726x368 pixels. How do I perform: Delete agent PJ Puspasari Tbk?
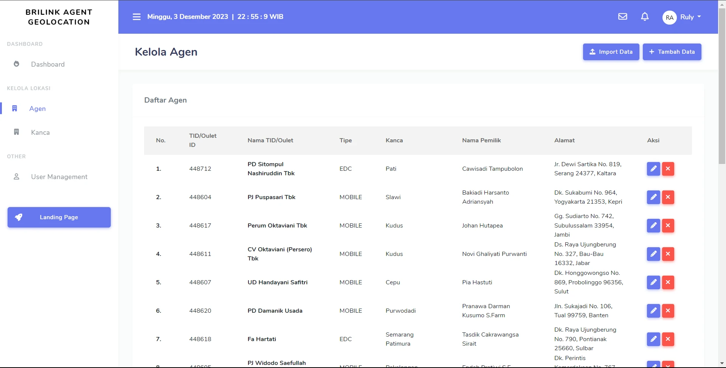point(668,197)
